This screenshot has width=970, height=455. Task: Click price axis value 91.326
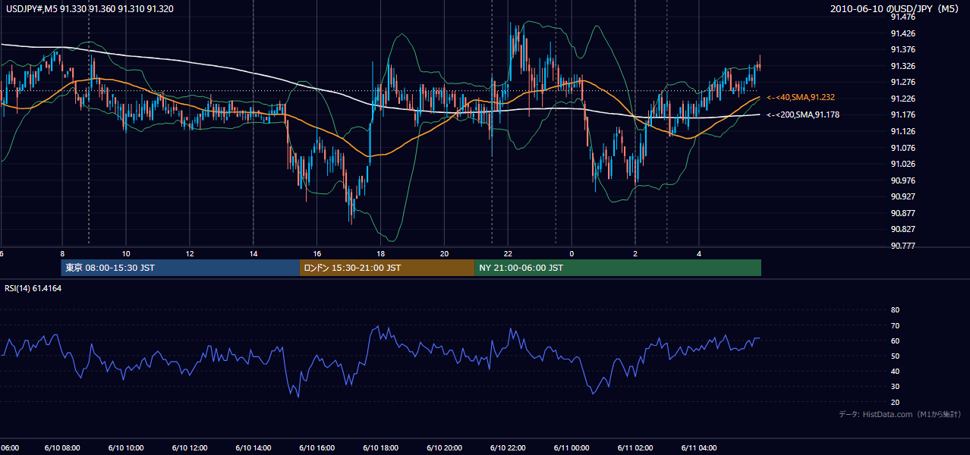pyautogui.click(x=902, y=66)
